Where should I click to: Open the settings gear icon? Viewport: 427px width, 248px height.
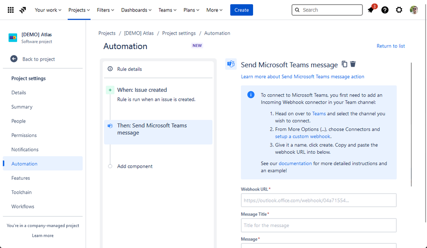[399, 10]
